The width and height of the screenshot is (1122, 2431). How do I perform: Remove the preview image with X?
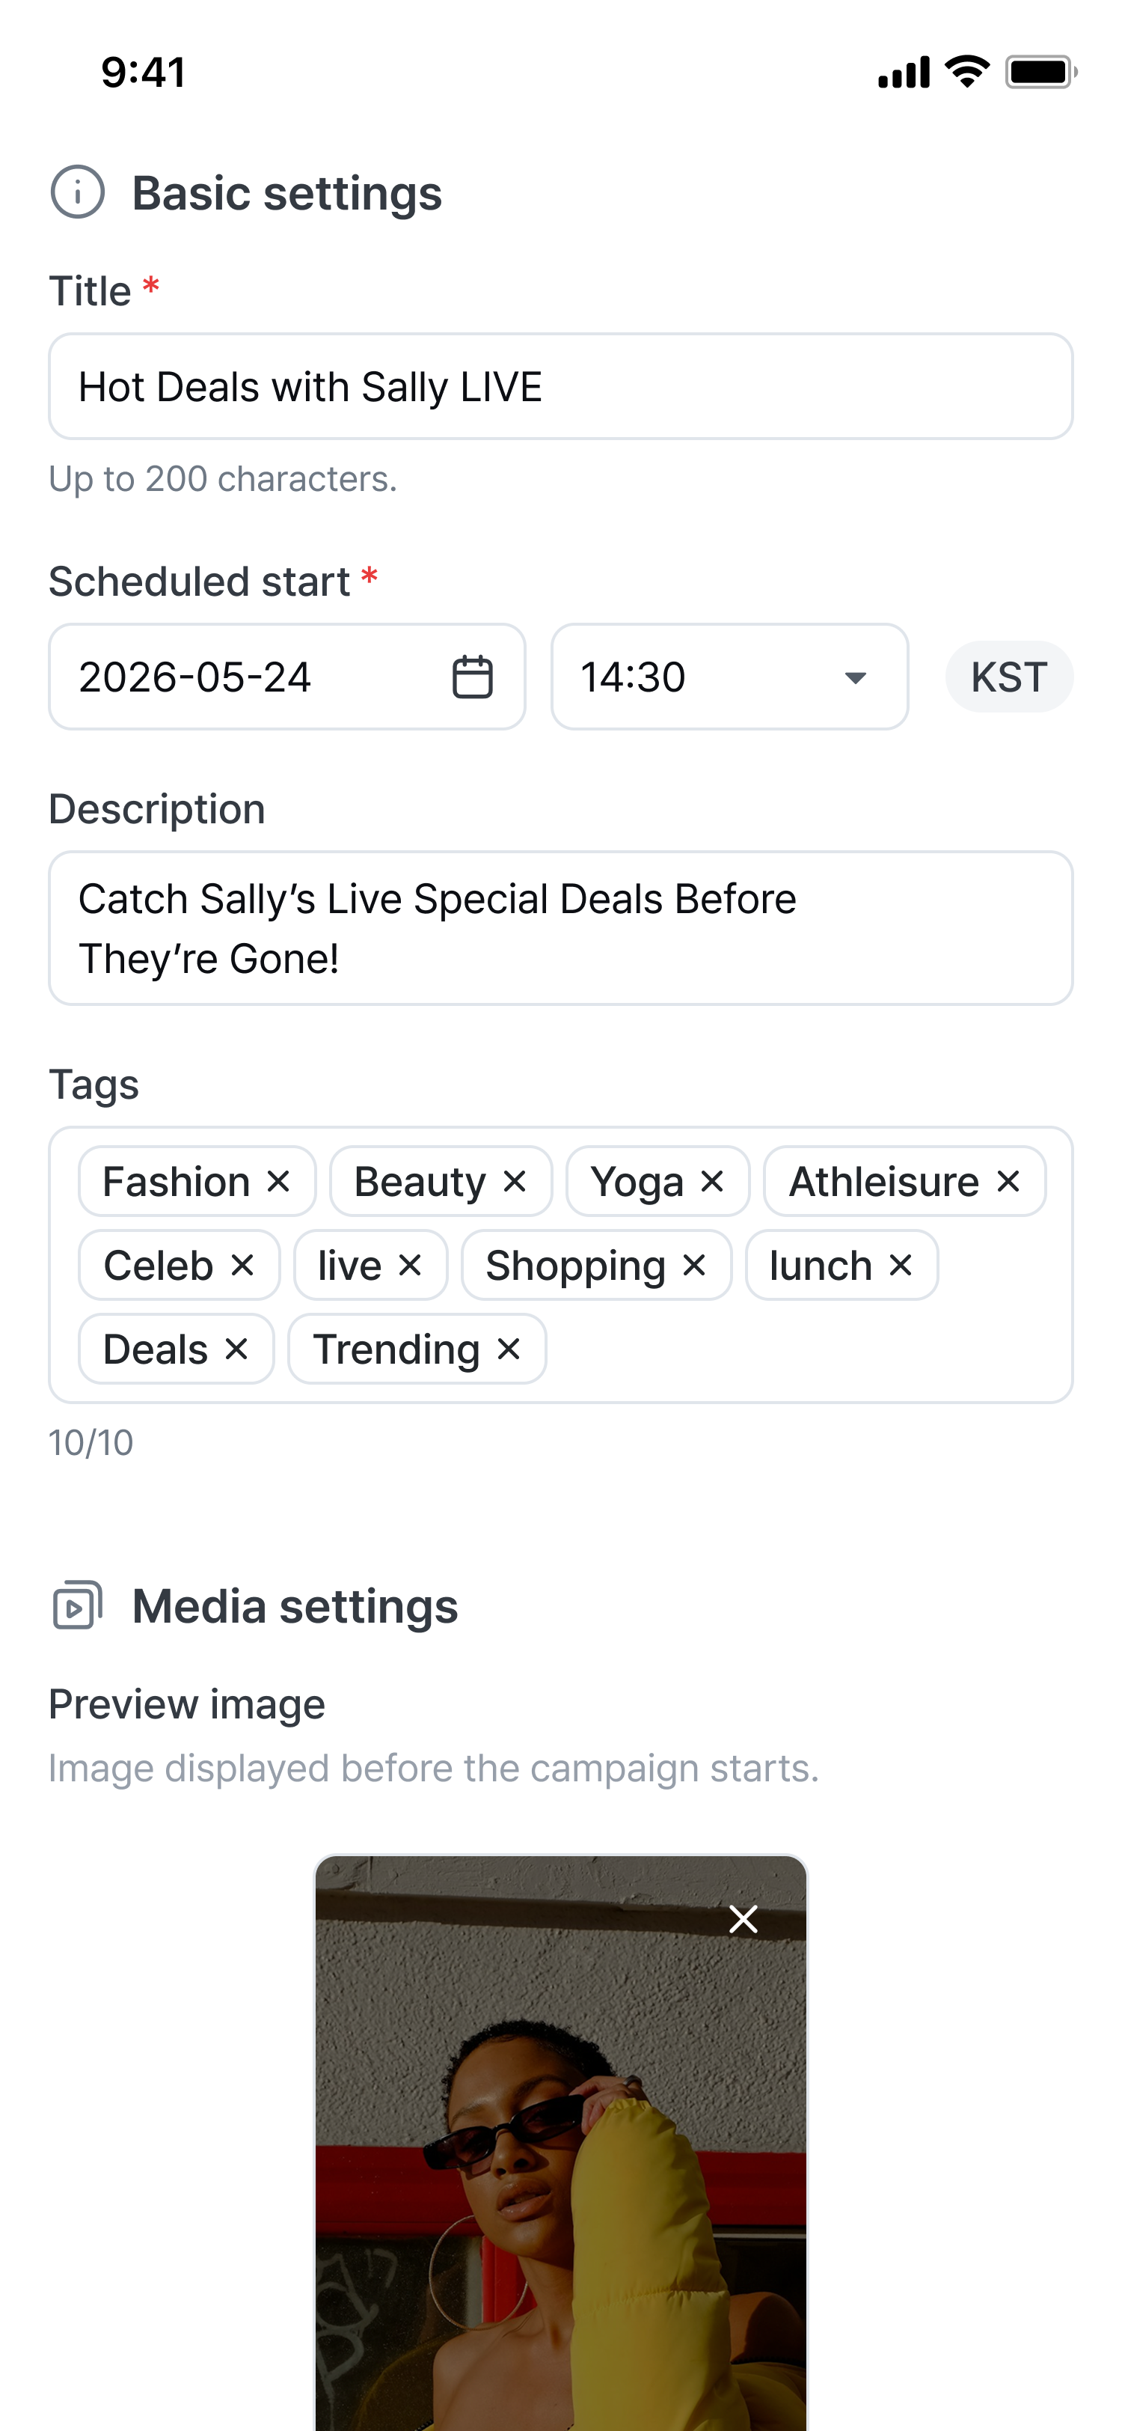(x=744, y=1918)
